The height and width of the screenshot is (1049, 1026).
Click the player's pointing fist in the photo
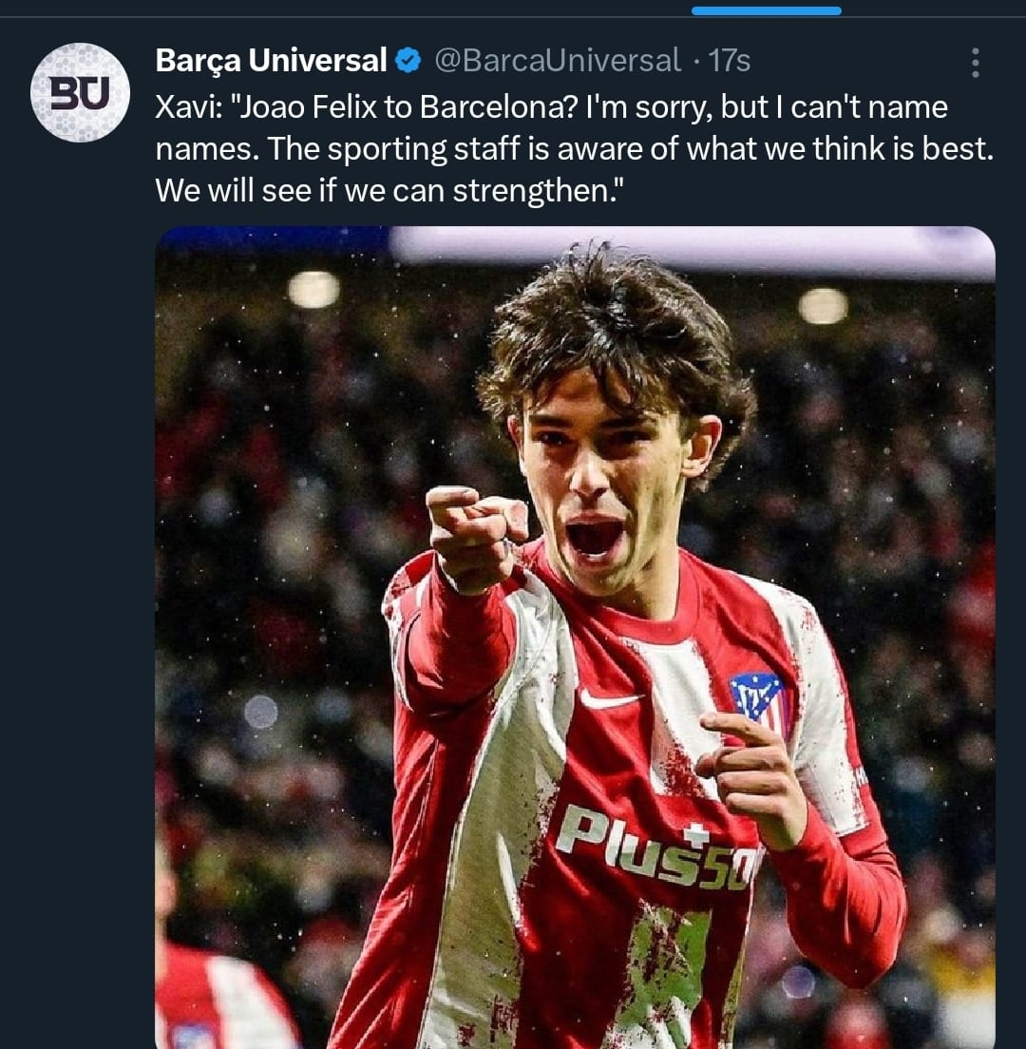(476, 537)
